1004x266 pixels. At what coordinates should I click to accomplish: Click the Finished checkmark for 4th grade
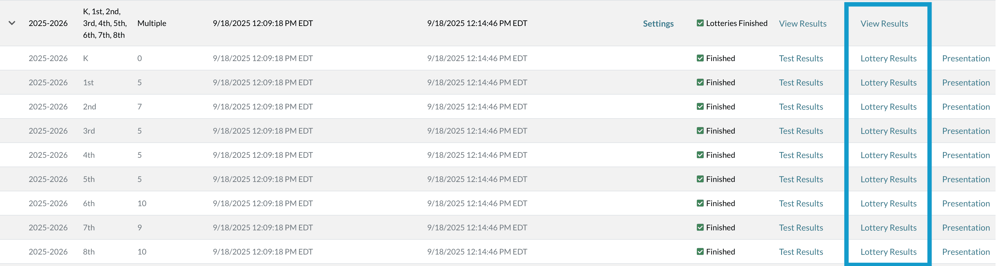[x=700, y=155]
